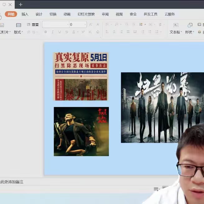Toggle subscript formatting
The width and height of the screenshot is (204, 204).
90,32
